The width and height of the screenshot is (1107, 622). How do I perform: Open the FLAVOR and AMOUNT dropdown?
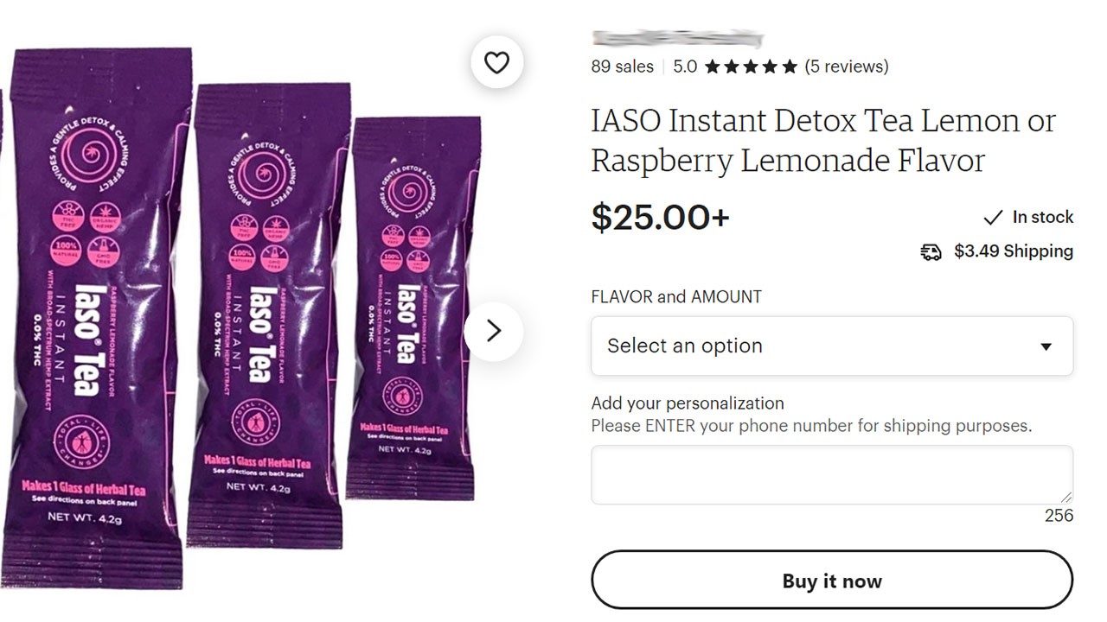(x=832, y=346)
